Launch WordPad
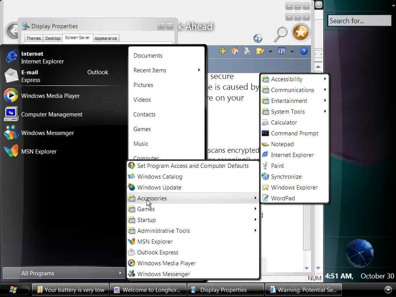This screenshot has width=396, height=297. [x=294, y=198]
